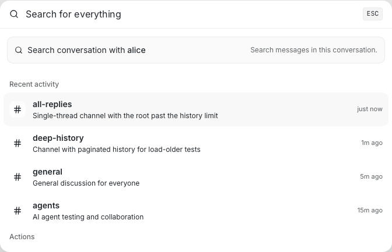
Task: Select Search conversation with alice option
Action: [196, 50]
